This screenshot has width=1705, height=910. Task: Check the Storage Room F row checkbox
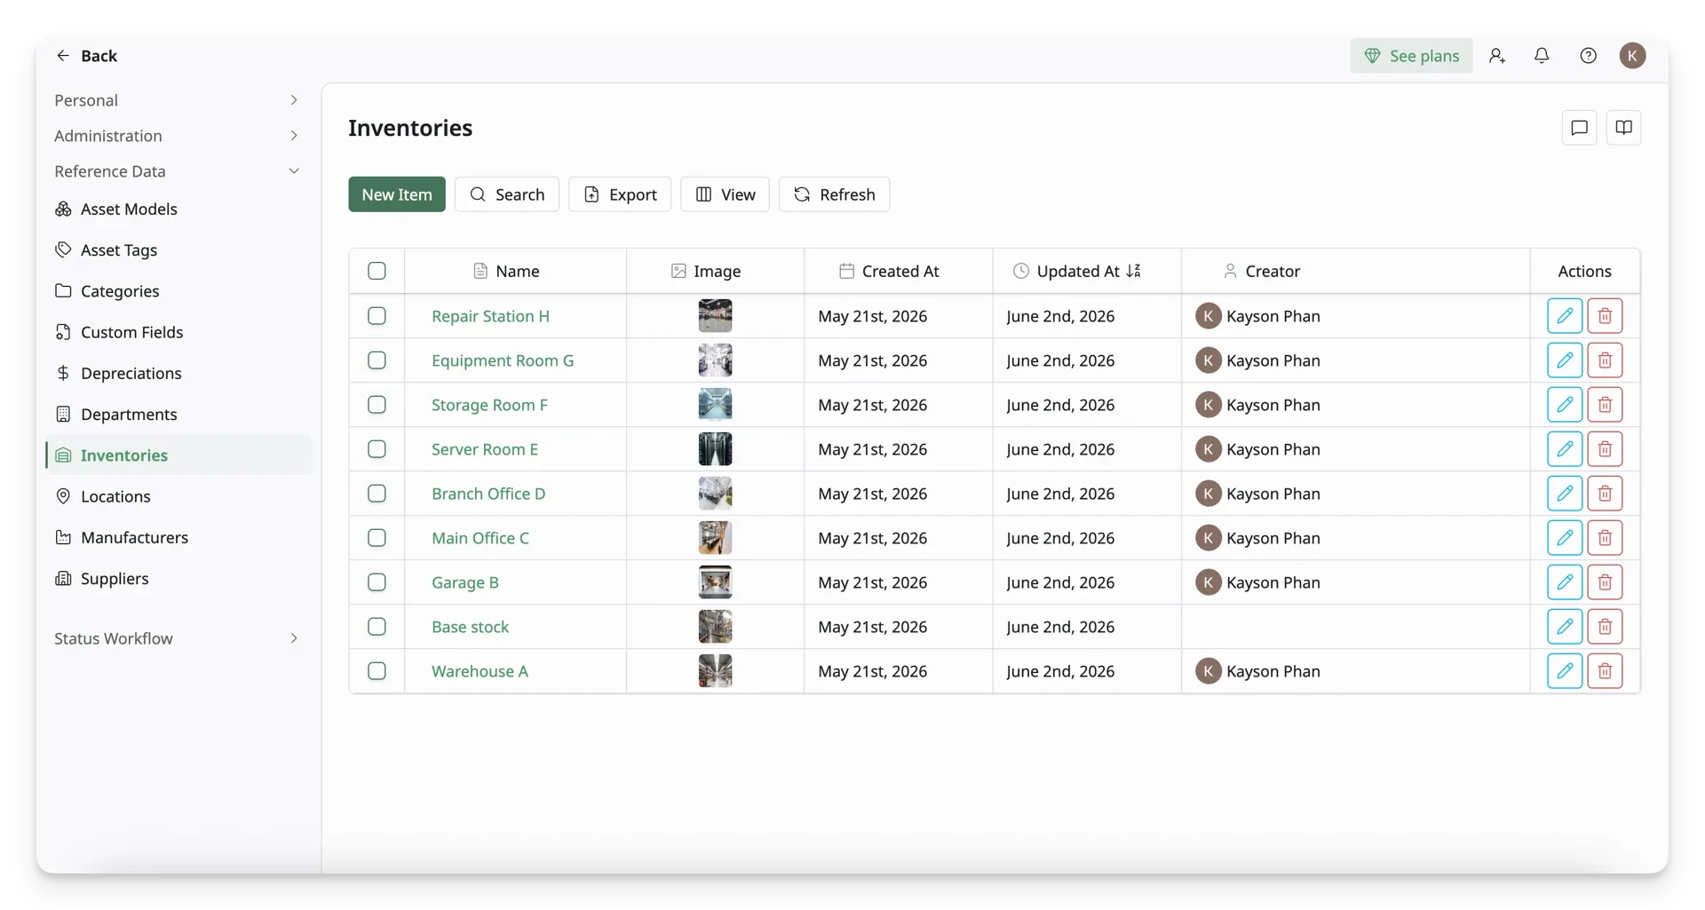377,405
